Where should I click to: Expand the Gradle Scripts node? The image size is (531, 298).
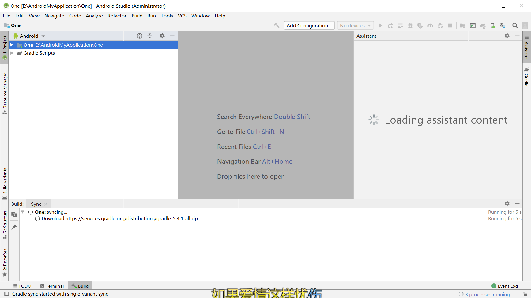point(12,53)
